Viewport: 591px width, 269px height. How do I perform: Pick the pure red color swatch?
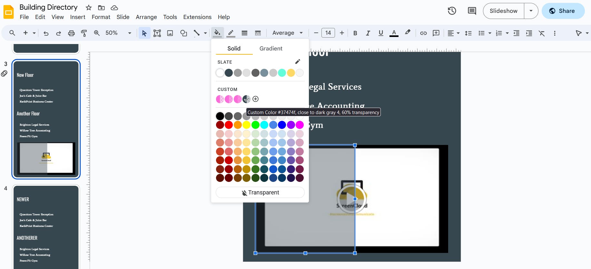click(x=229, y=125)
